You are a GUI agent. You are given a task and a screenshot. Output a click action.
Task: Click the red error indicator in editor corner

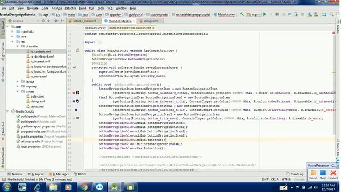334,33
